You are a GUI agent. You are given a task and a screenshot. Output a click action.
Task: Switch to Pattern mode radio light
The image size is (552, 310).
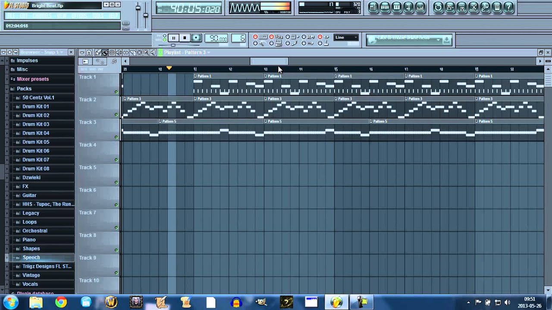point(165,36)
